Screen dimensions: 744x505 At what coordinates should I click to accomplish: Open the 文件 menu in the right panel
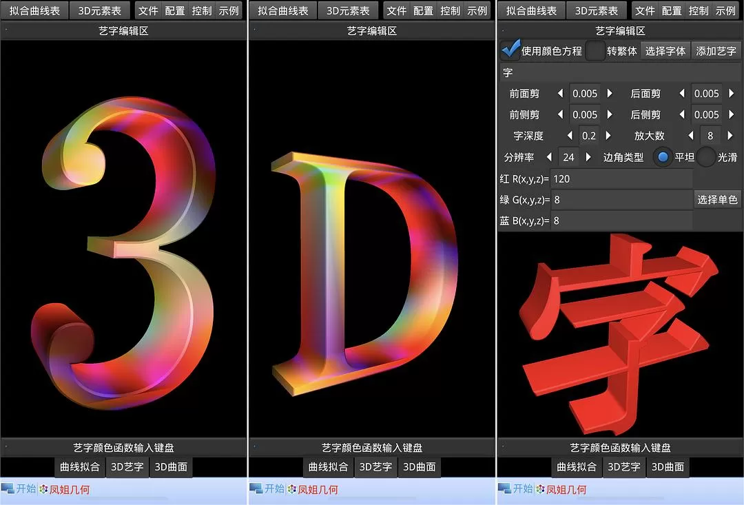(644, 11)
